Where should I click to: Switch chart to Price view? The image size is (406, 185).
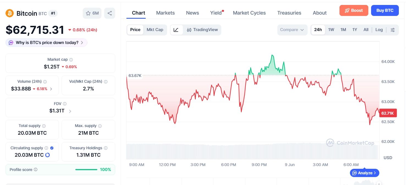[135, 30]
